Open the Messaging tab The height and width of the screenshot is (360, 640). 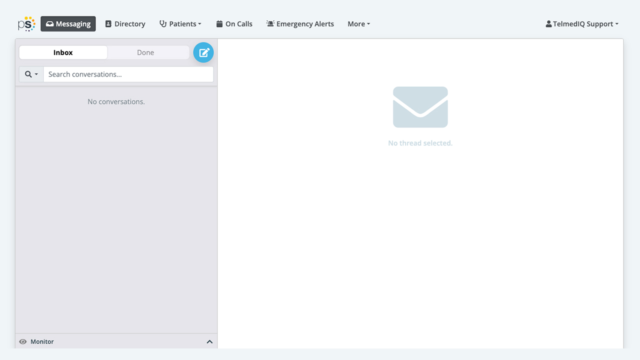[x=68, y=24]
